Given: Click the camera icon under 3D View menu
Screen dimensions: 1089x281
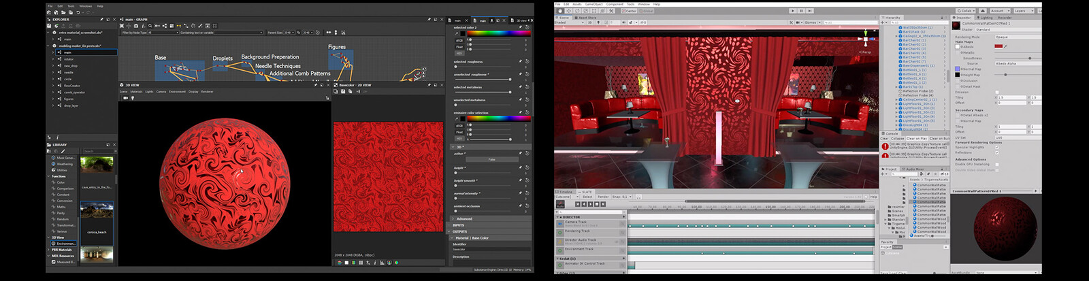Looking at the screenshot, I should point(125,98).
